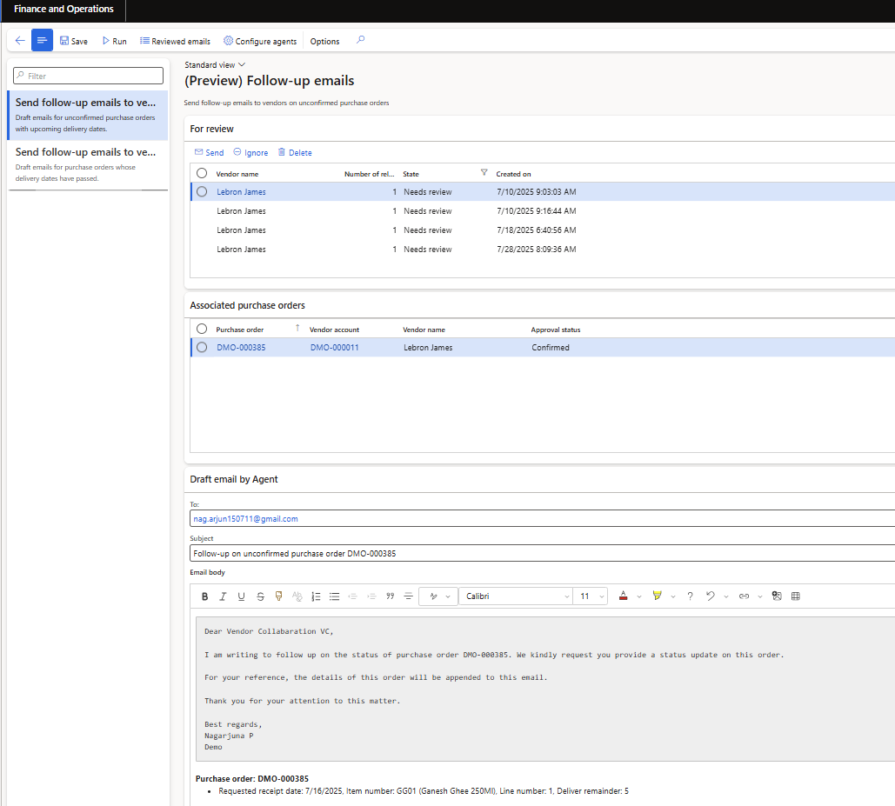Image resolution: width=895 pixels, height=806 pixels.
Task: Open the search magnifier in action bar
Action: (x=361, y=40)
